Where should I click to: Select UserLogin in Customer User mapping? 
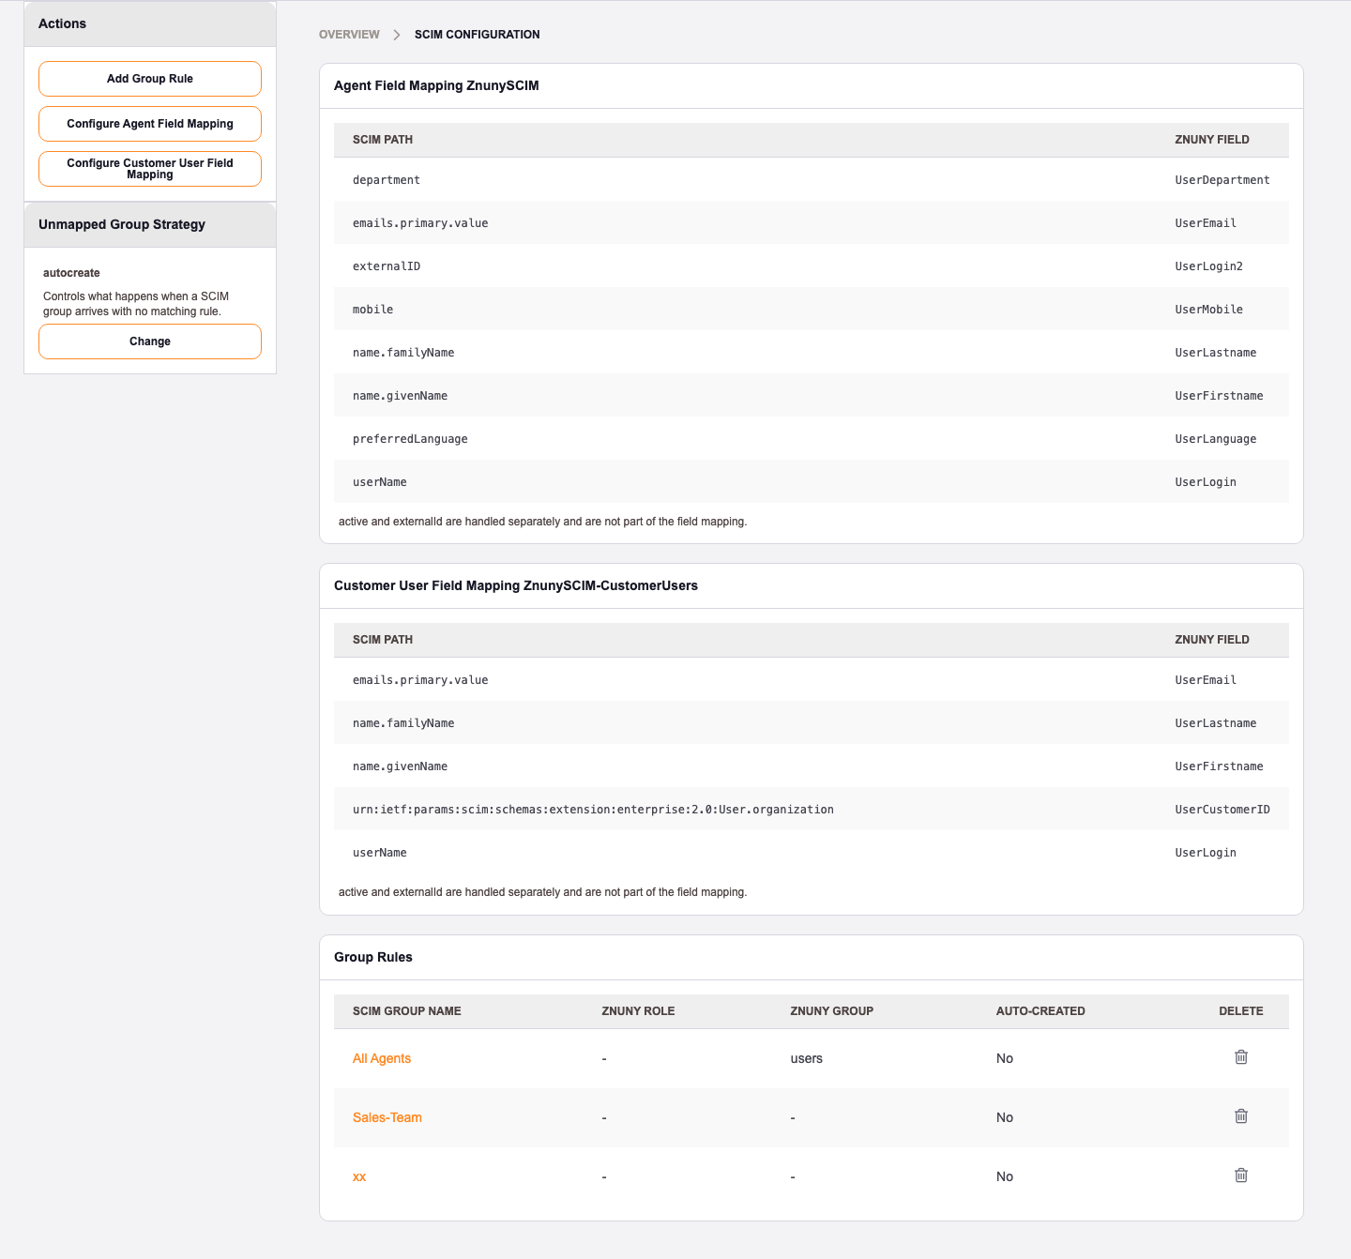1206,853
